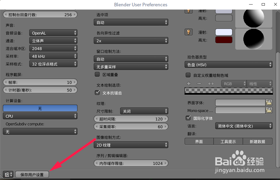Open white 漫射 swatch beside lower light bulb

(x=224, y=32)
